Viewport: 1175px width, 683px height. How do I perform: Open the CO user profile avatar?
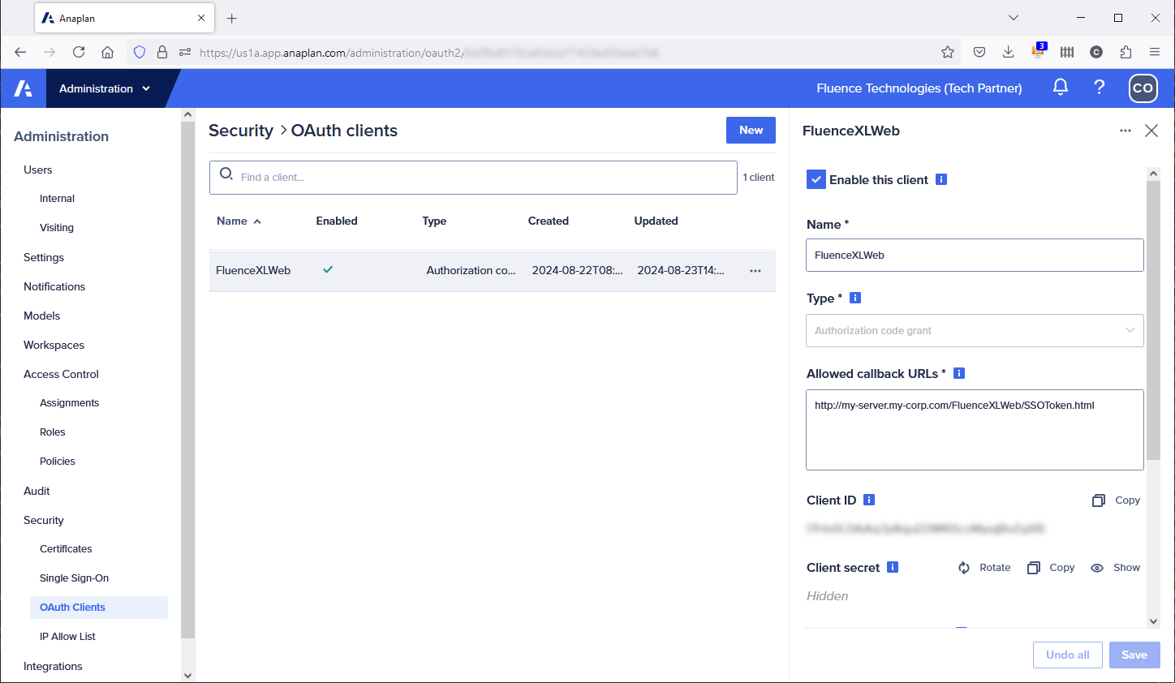(x=1143, y=88)
